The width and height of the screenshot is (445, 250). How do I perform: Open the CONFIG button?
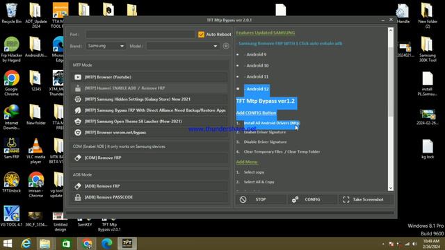(x=312, y=199)
